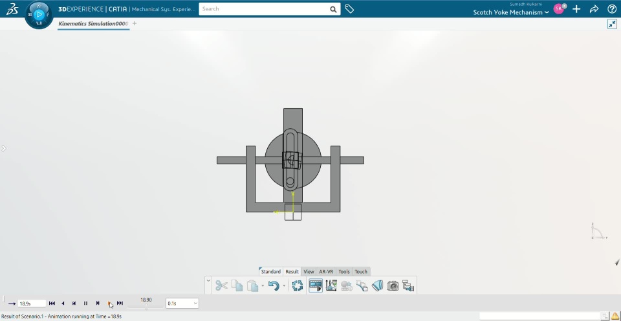Open the 3DEXPERIENCE compass play button

39,15
